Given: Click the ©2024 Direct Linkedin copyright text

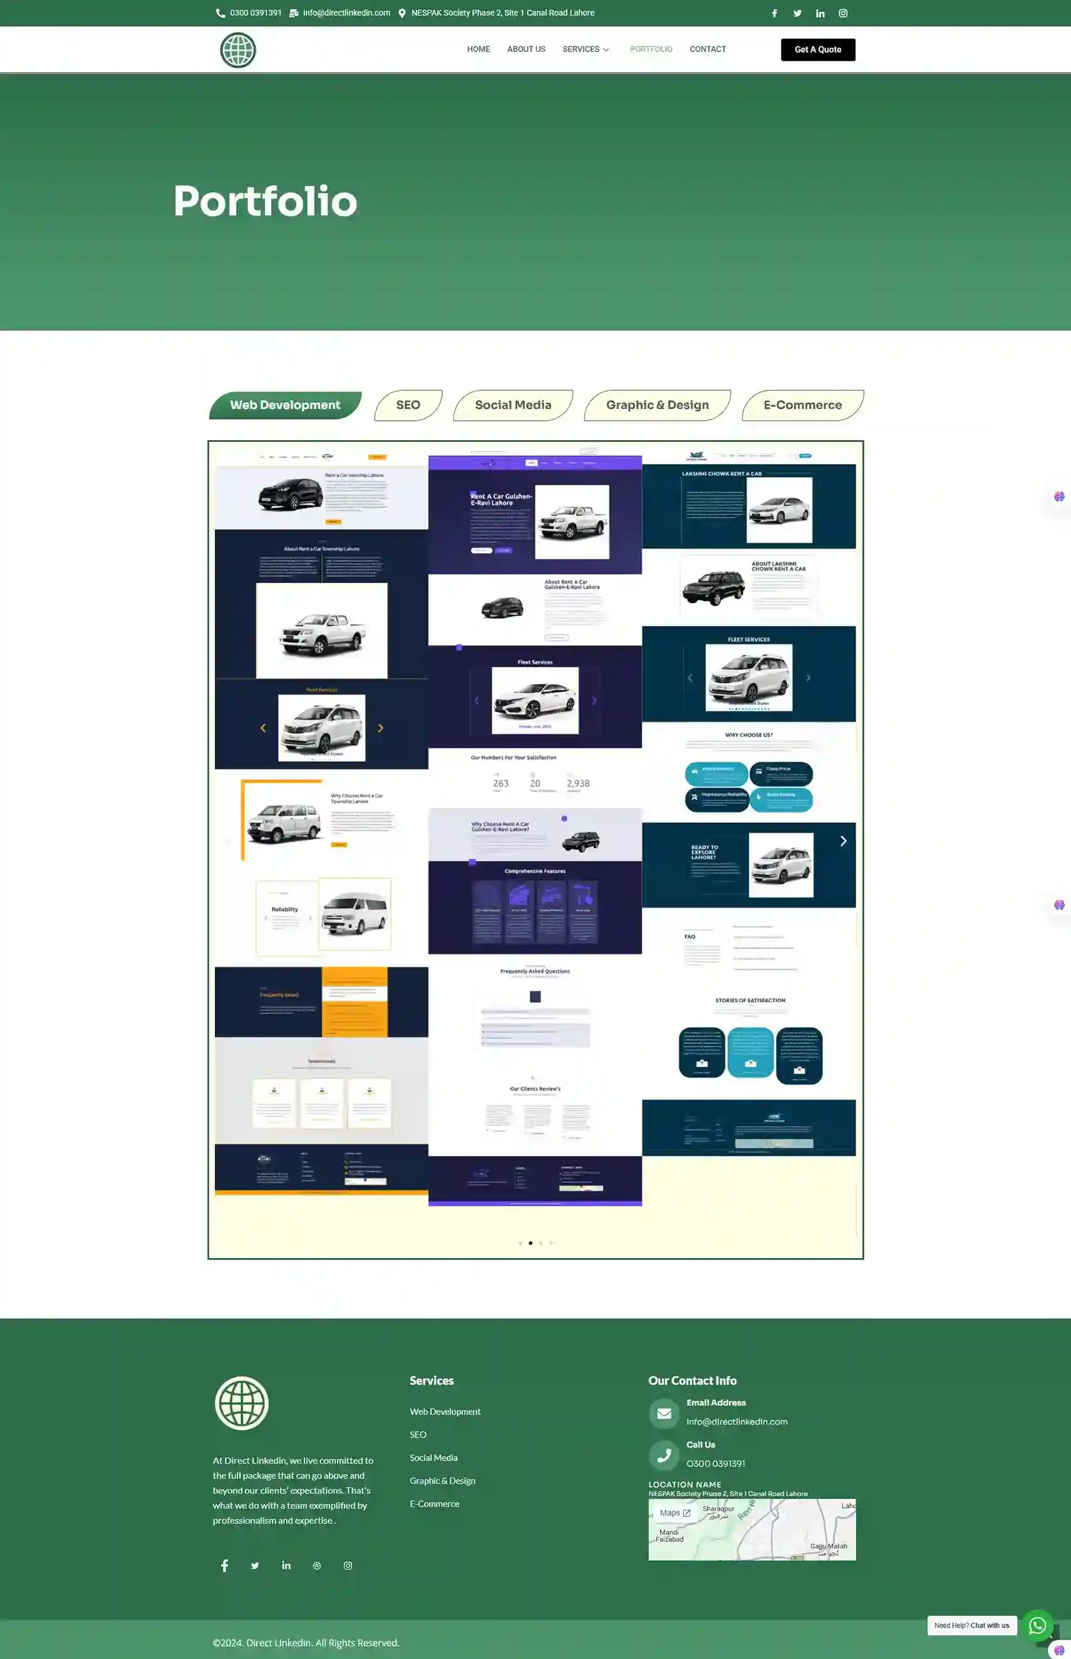Looking at the screenshot, I should pos(306,1642).
